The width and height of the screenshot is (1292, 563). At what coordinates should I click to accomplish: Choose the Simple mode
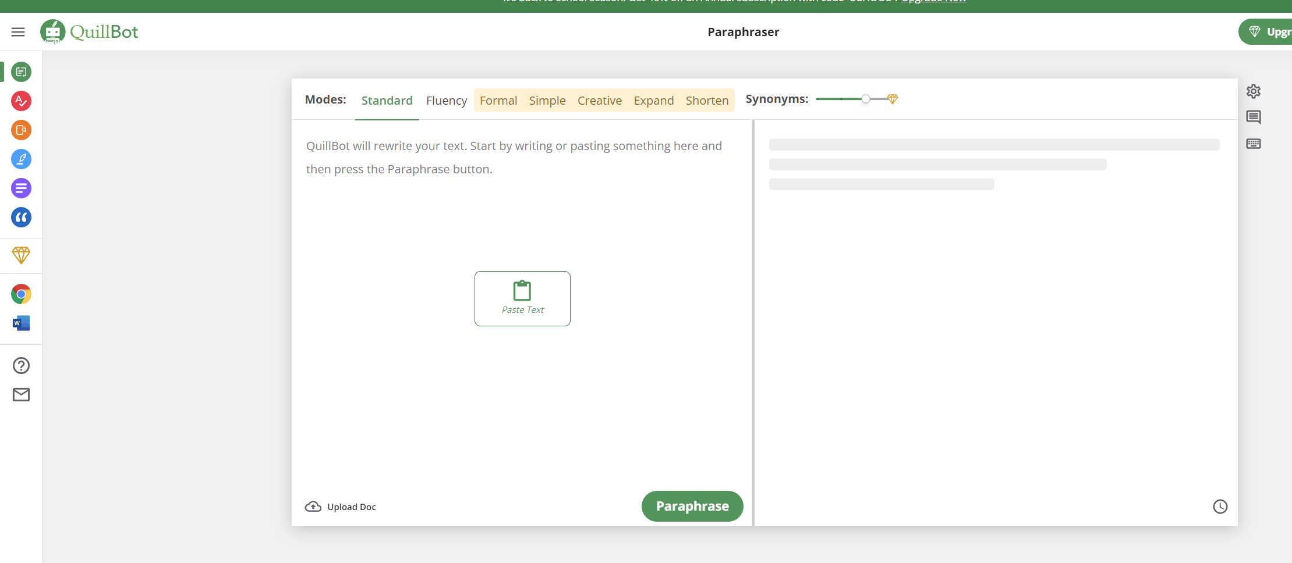tap(547, 101)
